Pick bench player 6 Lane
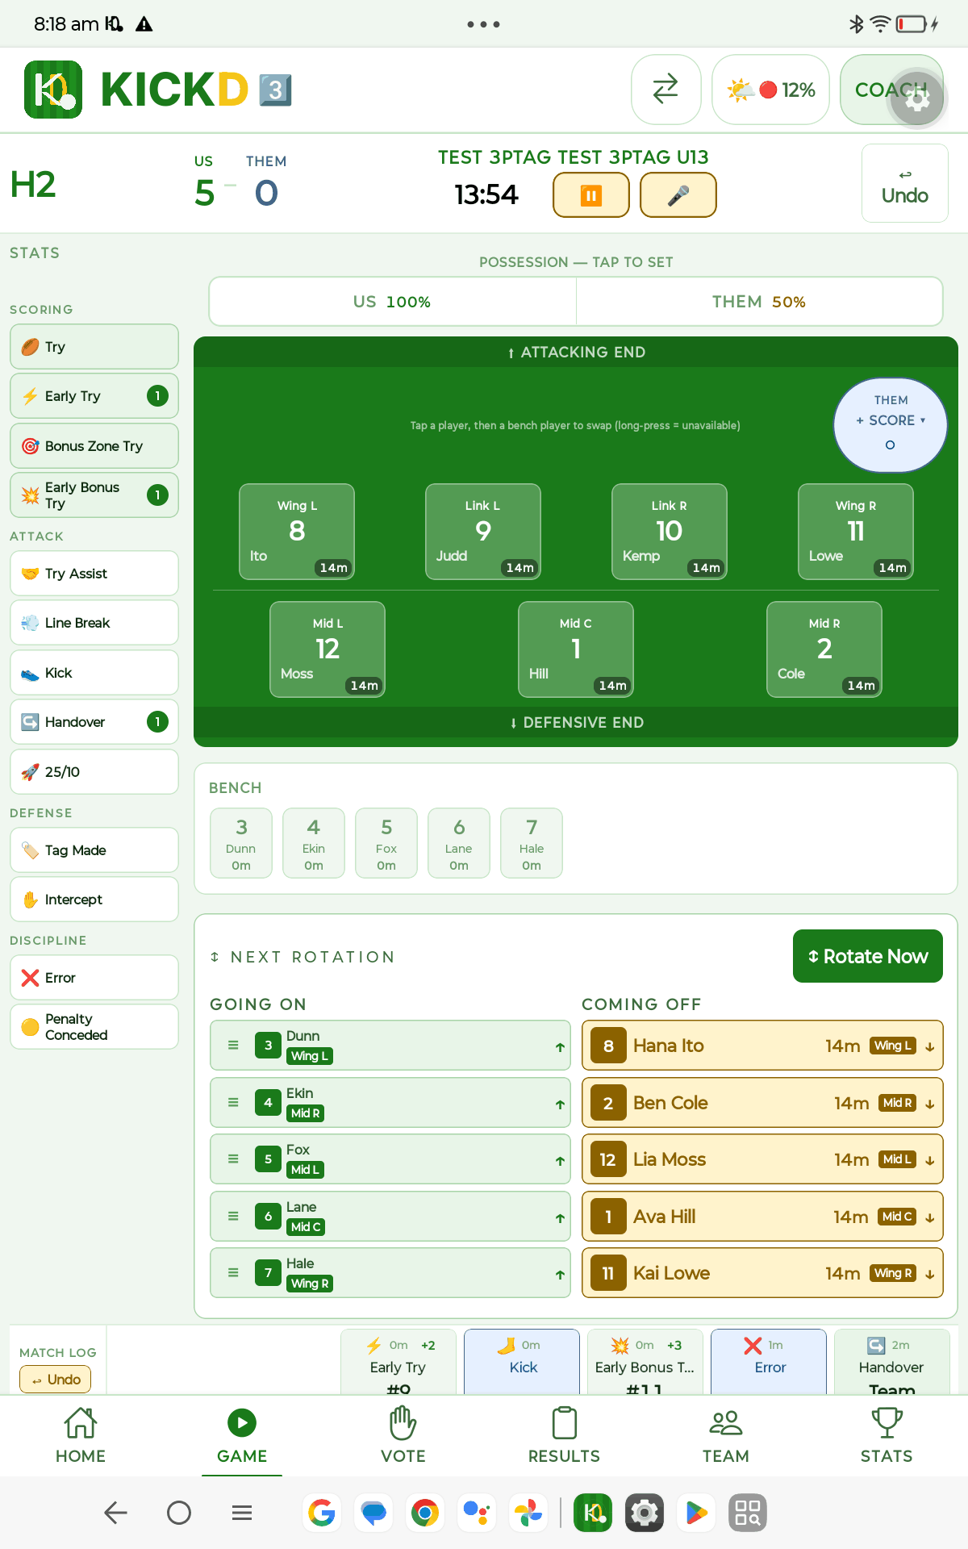968x1549 pixels. coord(459,843)
